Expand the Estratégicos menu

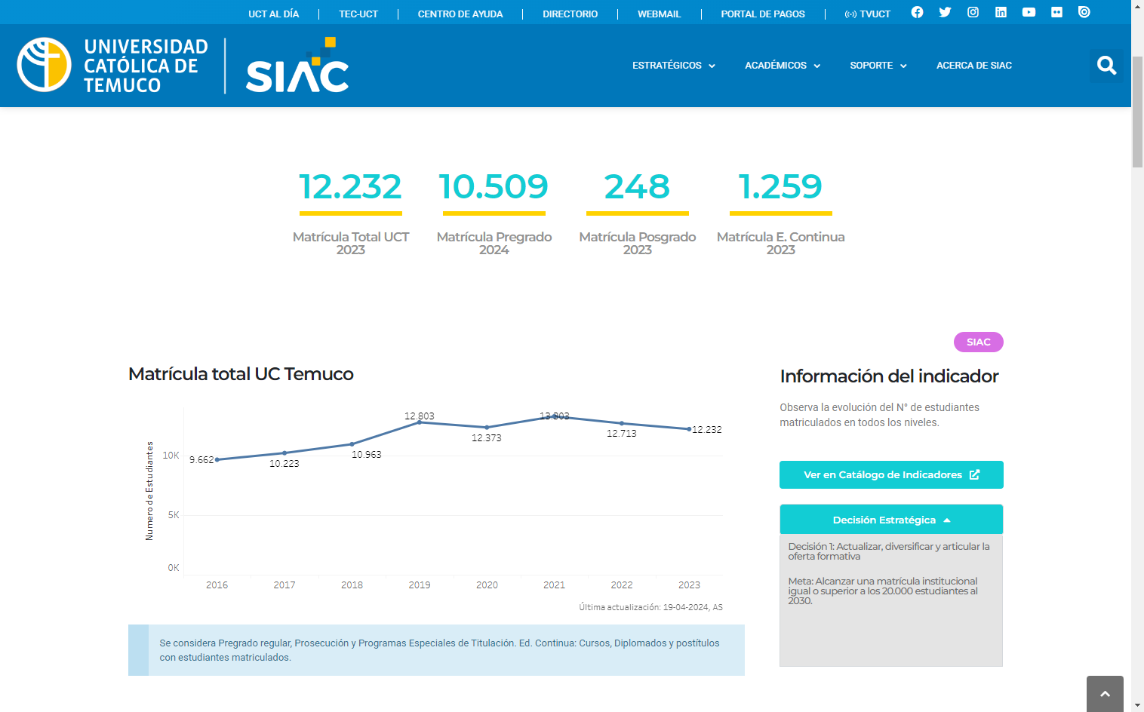pyautogui.click(x=673, y=66)
